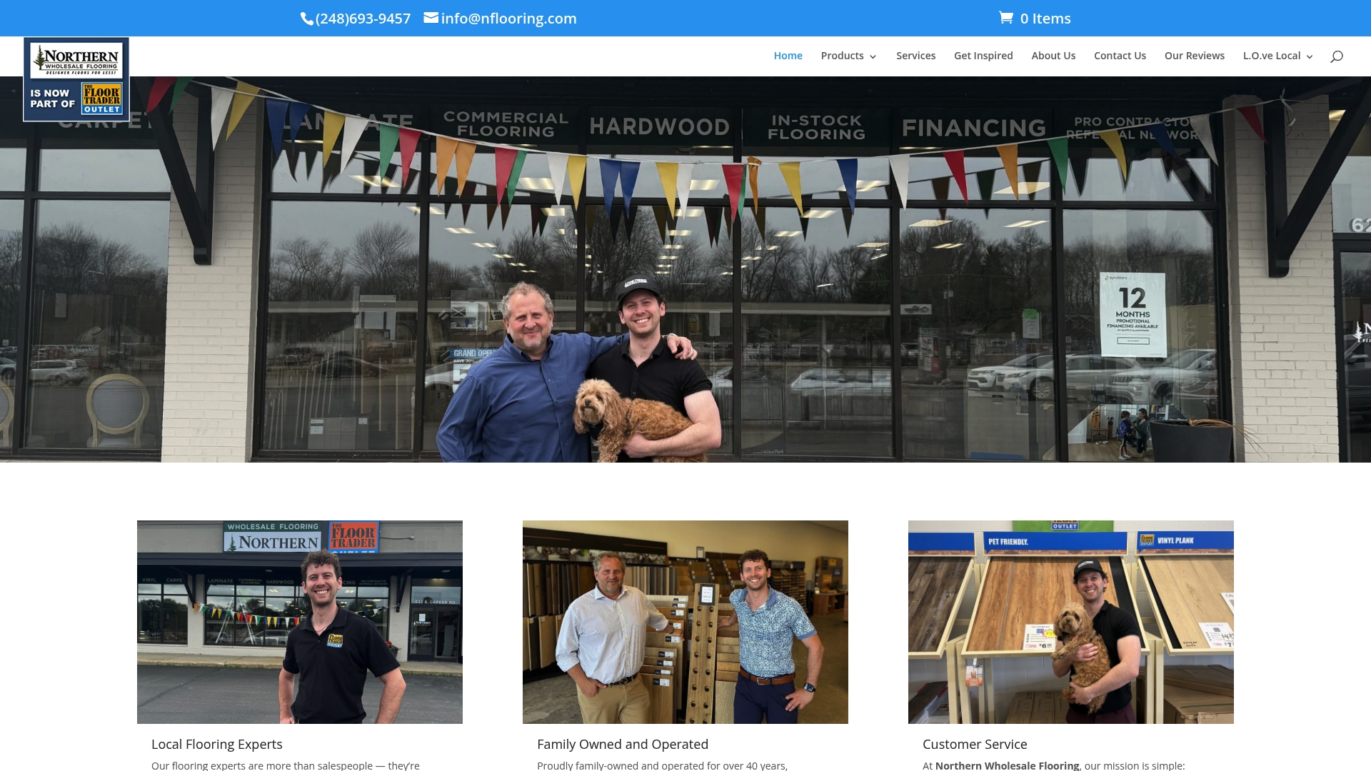Open the Family Owned and Operated photo
The width and height of the screenshot is (1371, 771).
pos(685,622)
